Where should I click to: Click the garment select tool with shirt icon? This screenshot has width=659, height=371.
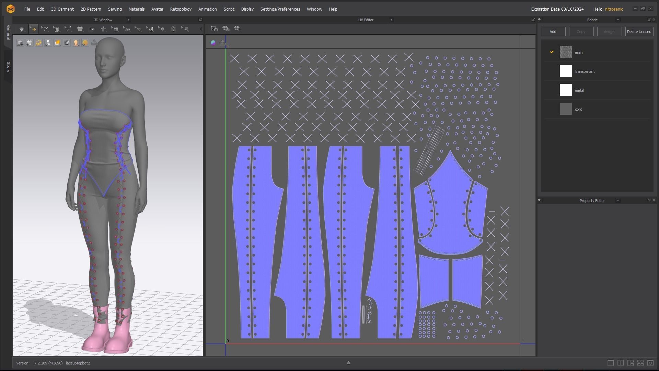tap(57, 29)
